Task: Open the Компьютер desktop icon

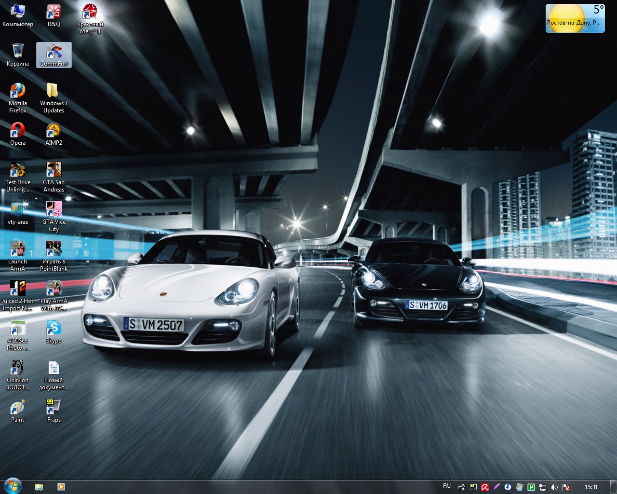Action: 18,15
